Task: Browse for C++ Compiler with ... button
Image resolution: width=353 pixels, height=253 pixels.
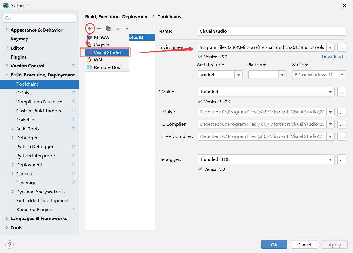Action: coord(342,136)
